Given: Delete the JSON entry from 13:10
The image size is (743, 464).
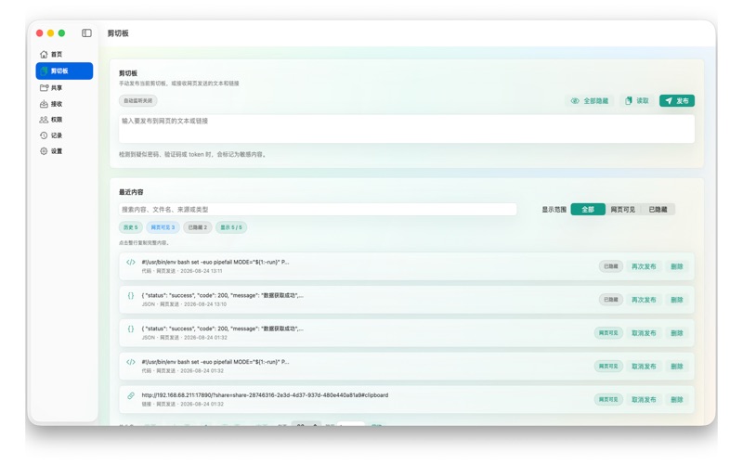Looking at the screenshot, I should point(677,300).
